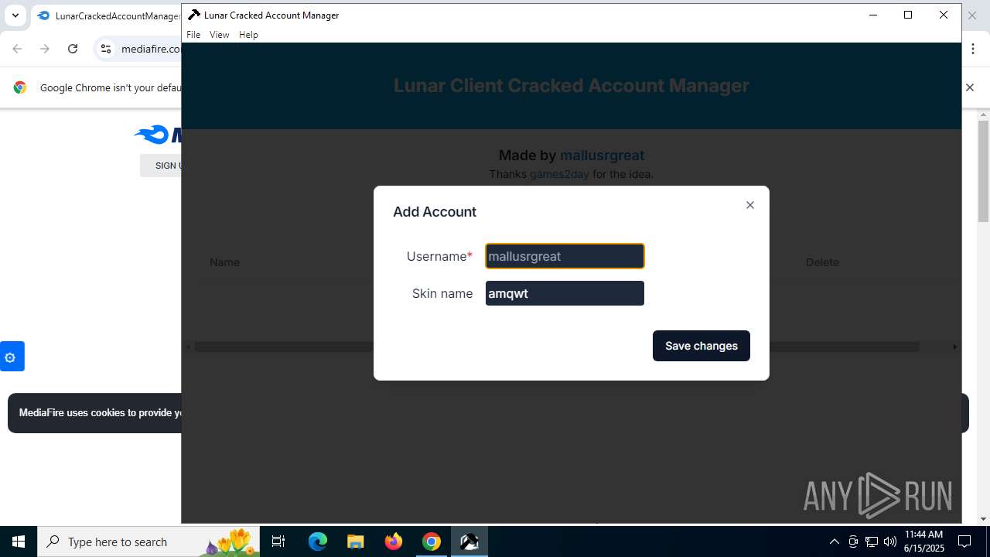Select Lunar Account Manager taskbar icon
The width and height of the screenshot is (990, 557).
coord(469,542)
